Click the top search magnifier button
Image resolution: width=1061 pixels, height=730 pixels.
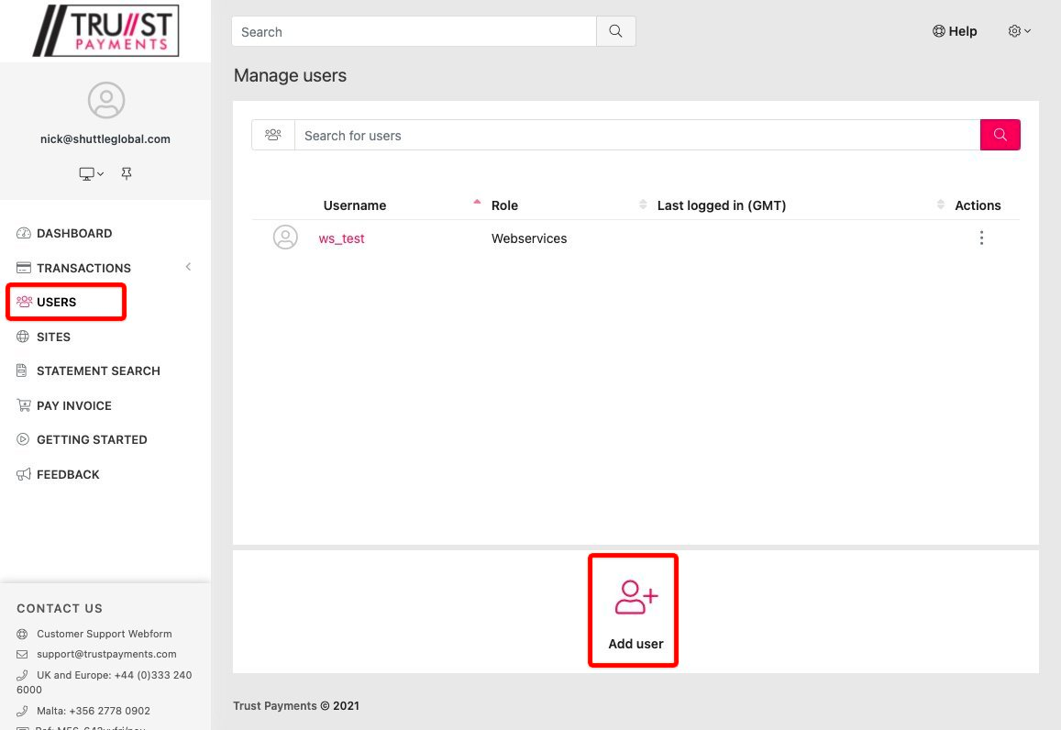(615, 32)
